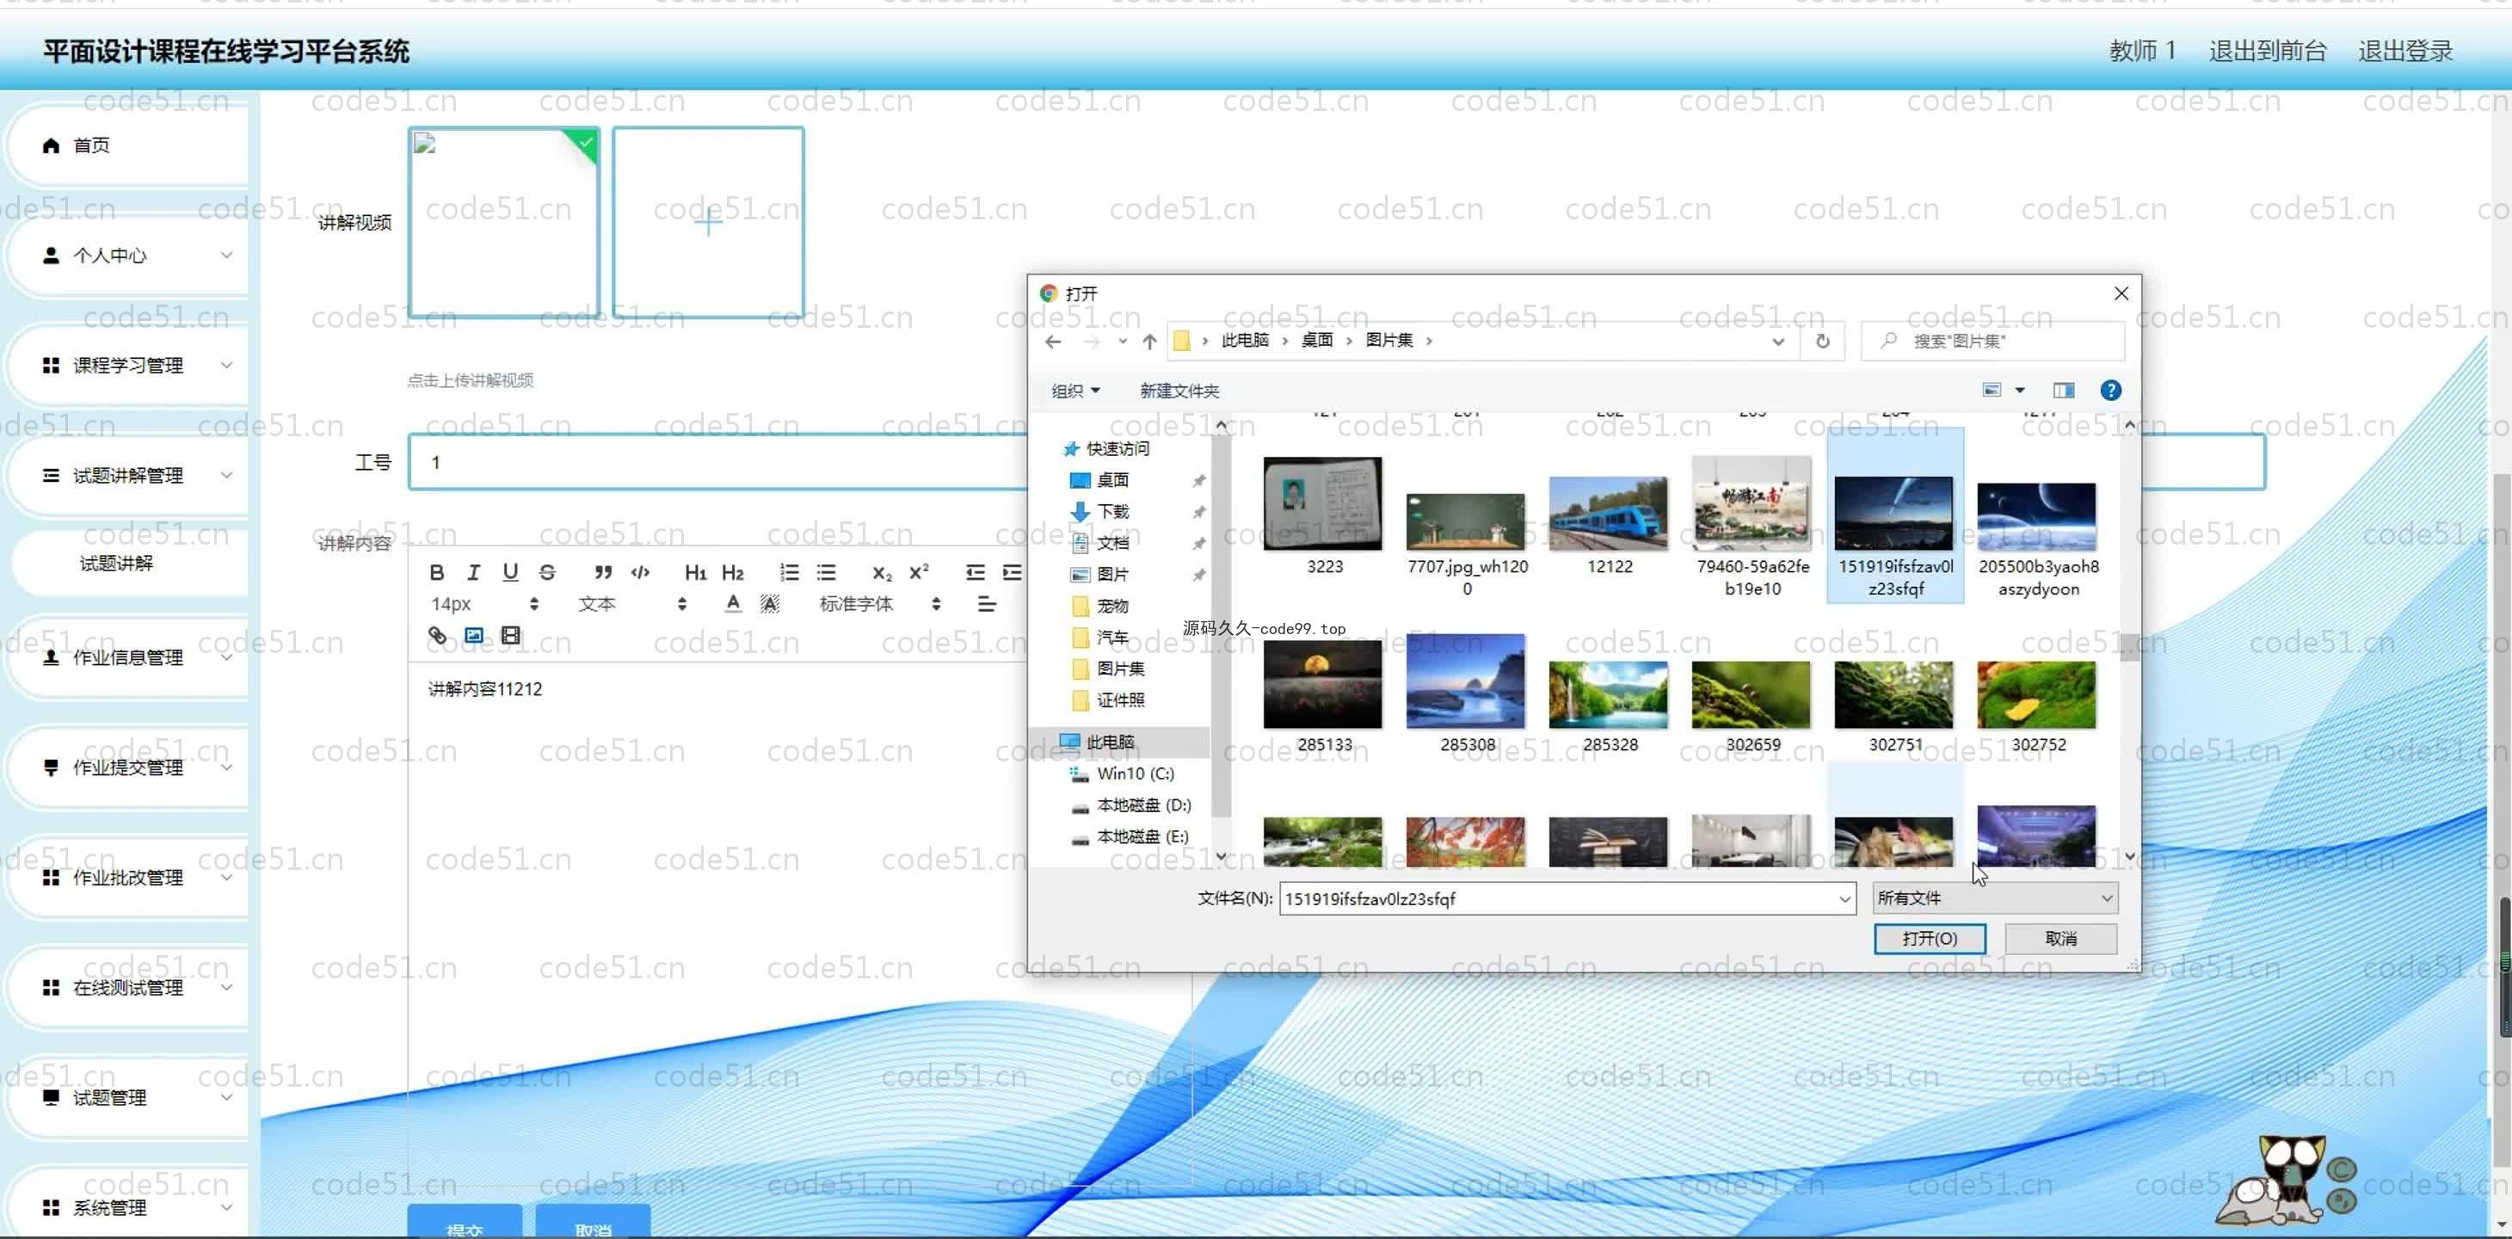Viewport: 2512px width, 1239px height.
Task: Insert bulleted list in editor
Action: (x=826, y=573)
